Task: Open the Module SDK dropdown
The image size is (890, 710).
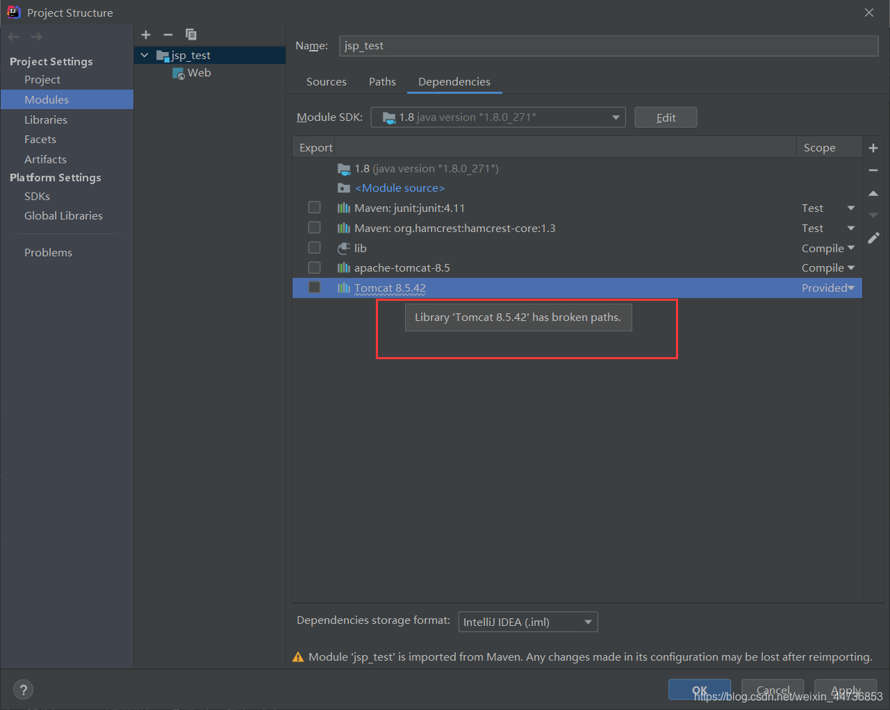Action: point(498,117)
